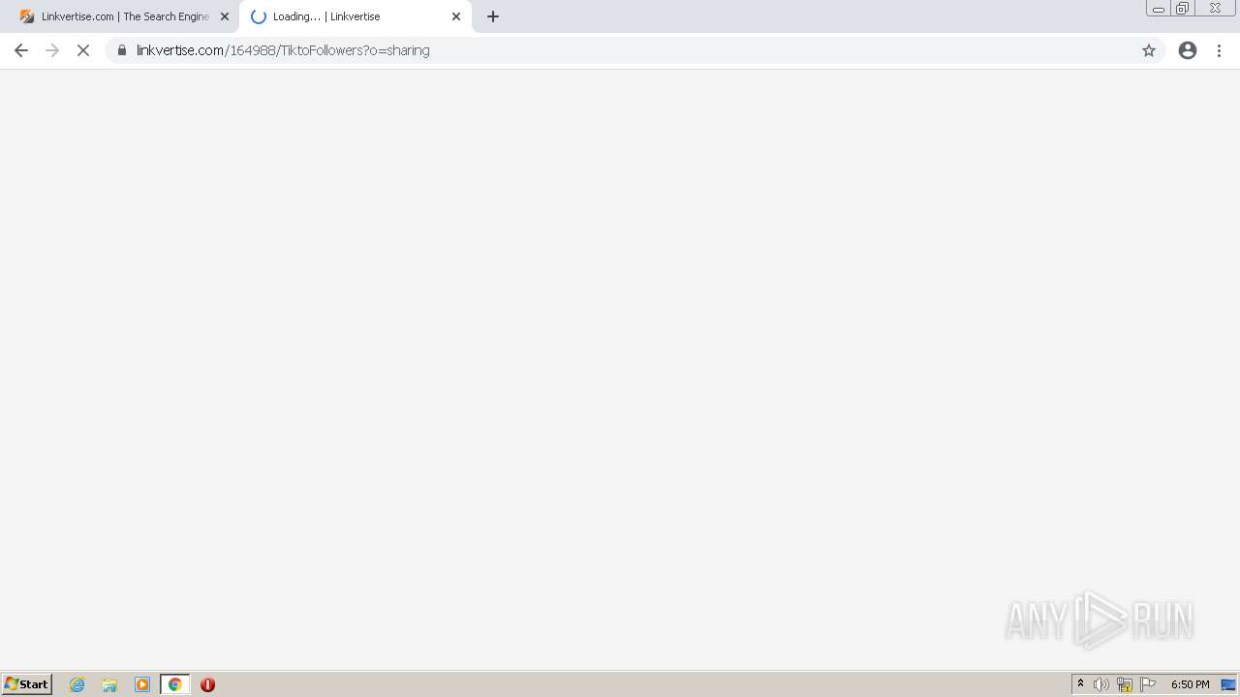1240x697 pixels.
Task: Select the Loading Linkvertise tab
Action: click(355, 16)
